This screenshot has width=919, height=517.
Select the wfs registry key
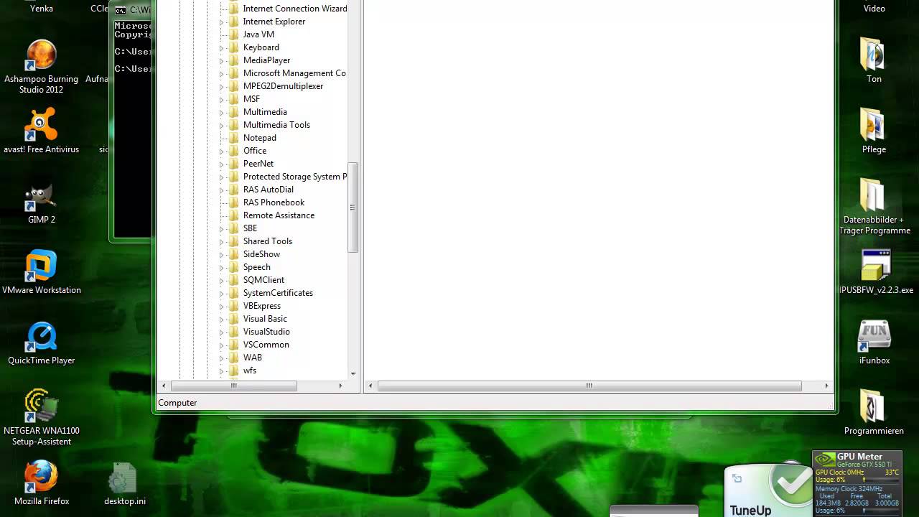[x=250, y=371]
